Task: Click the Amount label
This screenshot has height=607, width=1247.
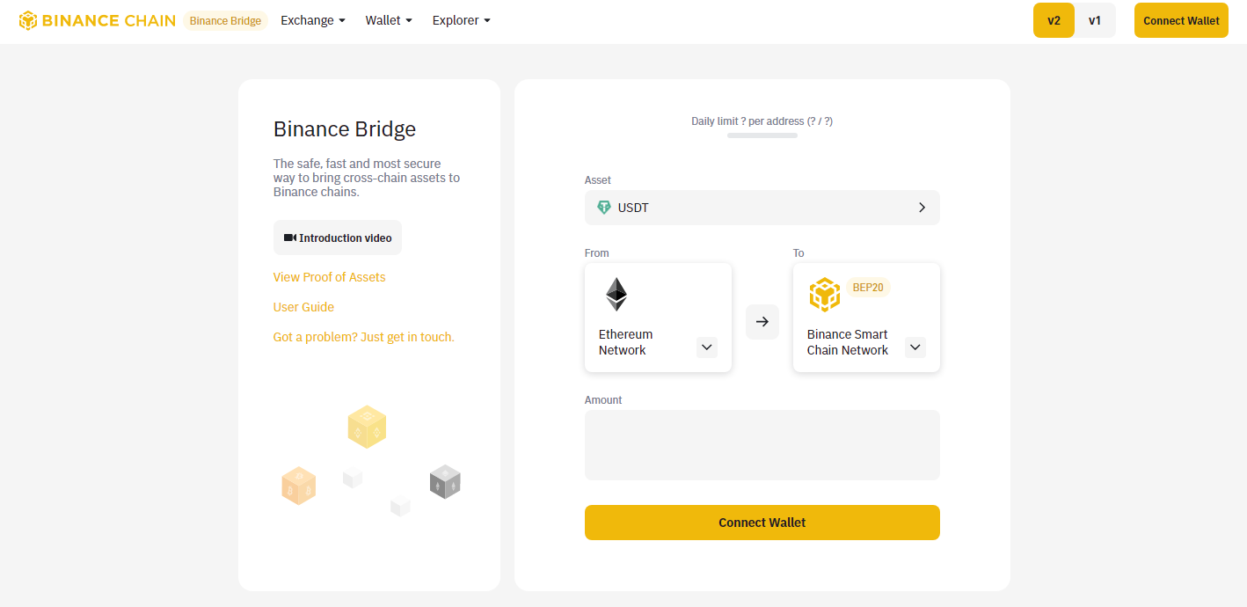Action: point(603,400)
